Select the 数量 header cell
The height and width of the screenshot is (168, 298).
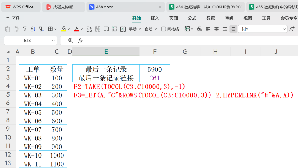tap(57, 69)
